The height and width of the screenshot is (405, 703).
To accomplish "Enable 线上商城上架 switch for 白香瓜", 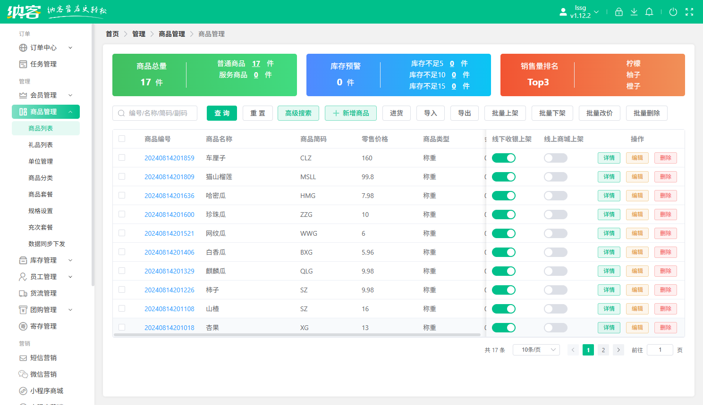I will coord(556,252).
